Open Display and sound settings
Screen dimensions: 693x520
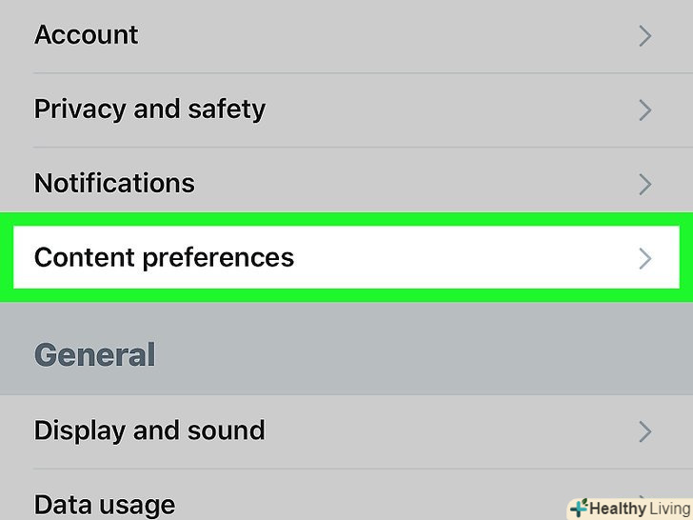pyautogui.click(x=149, y=430)
